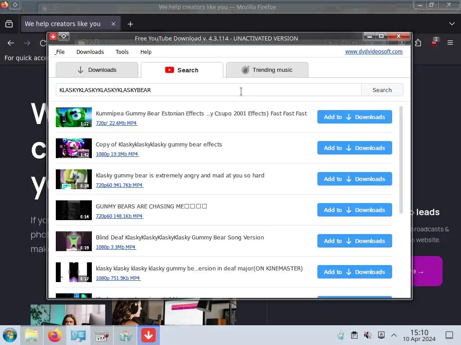Go back with Firefox back arrow
The image size is (461, 345).
(11, 43)
